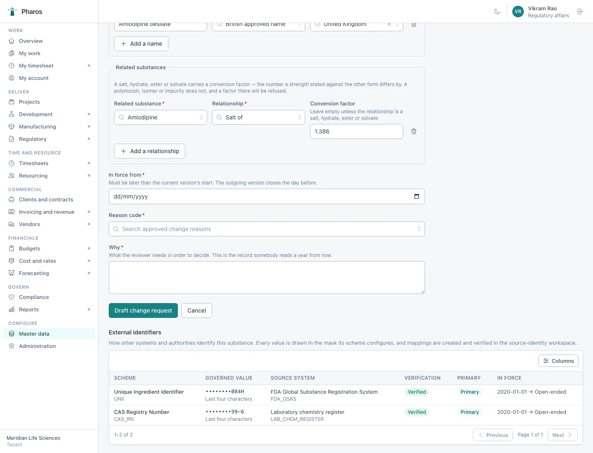Open My account page
Viewport: 593px width, 453px height.
click(49, 78)
